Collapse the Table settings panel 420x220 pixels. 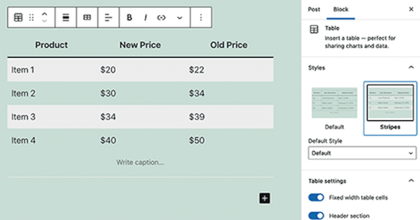coord(411,181)
